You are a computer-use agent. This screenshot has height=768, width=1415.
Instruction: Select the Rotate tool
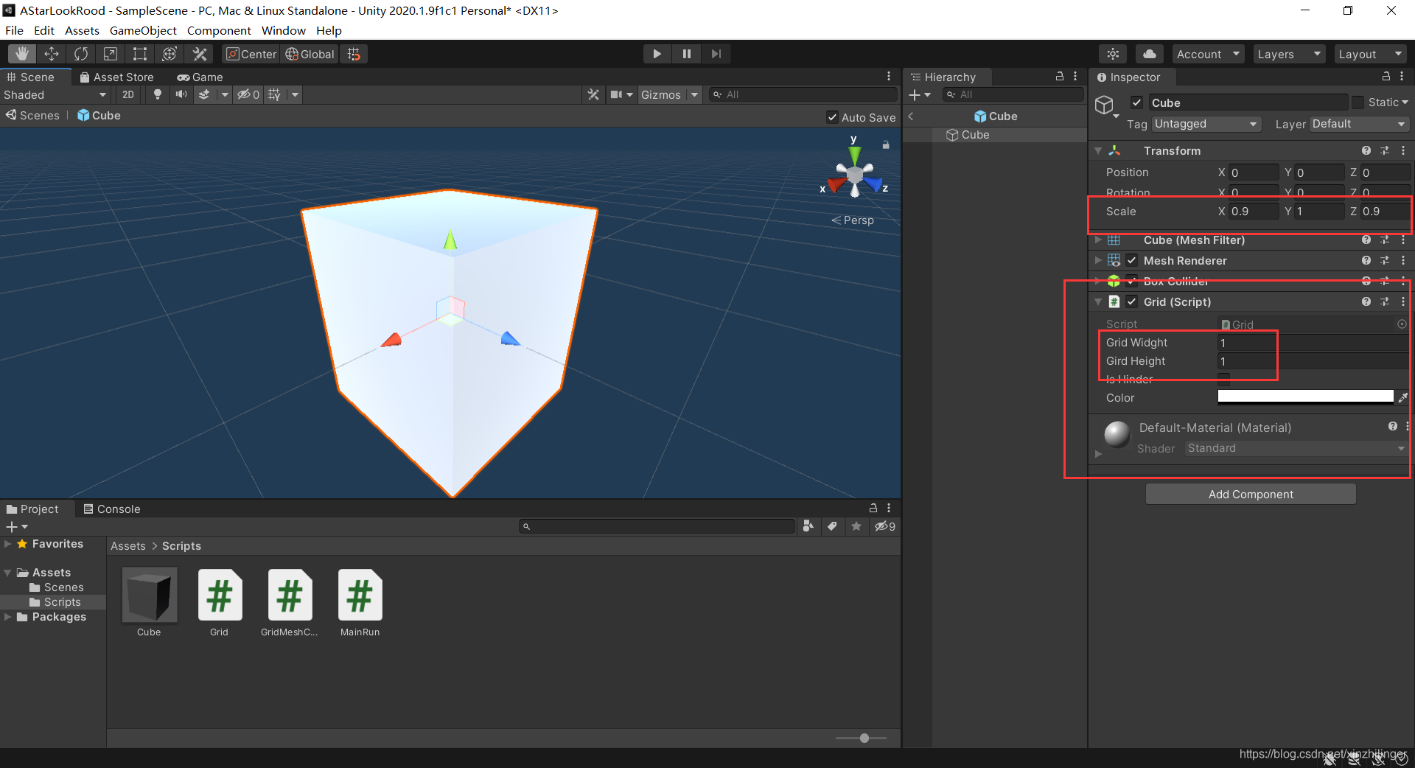pyautogui.click(x=81, y=54)
